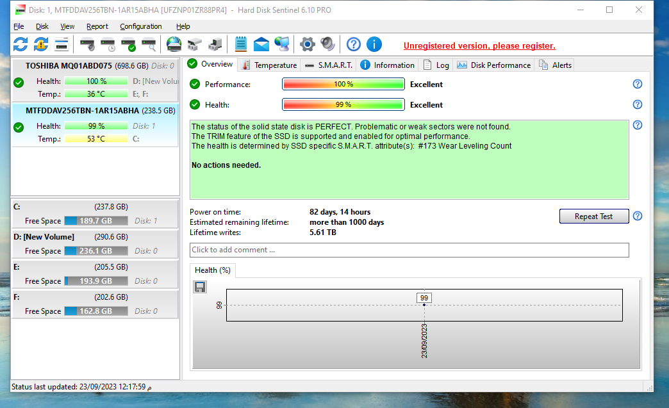
Task: Select the E: partition (205.5 GB)
Action: [x=95, y=274]
